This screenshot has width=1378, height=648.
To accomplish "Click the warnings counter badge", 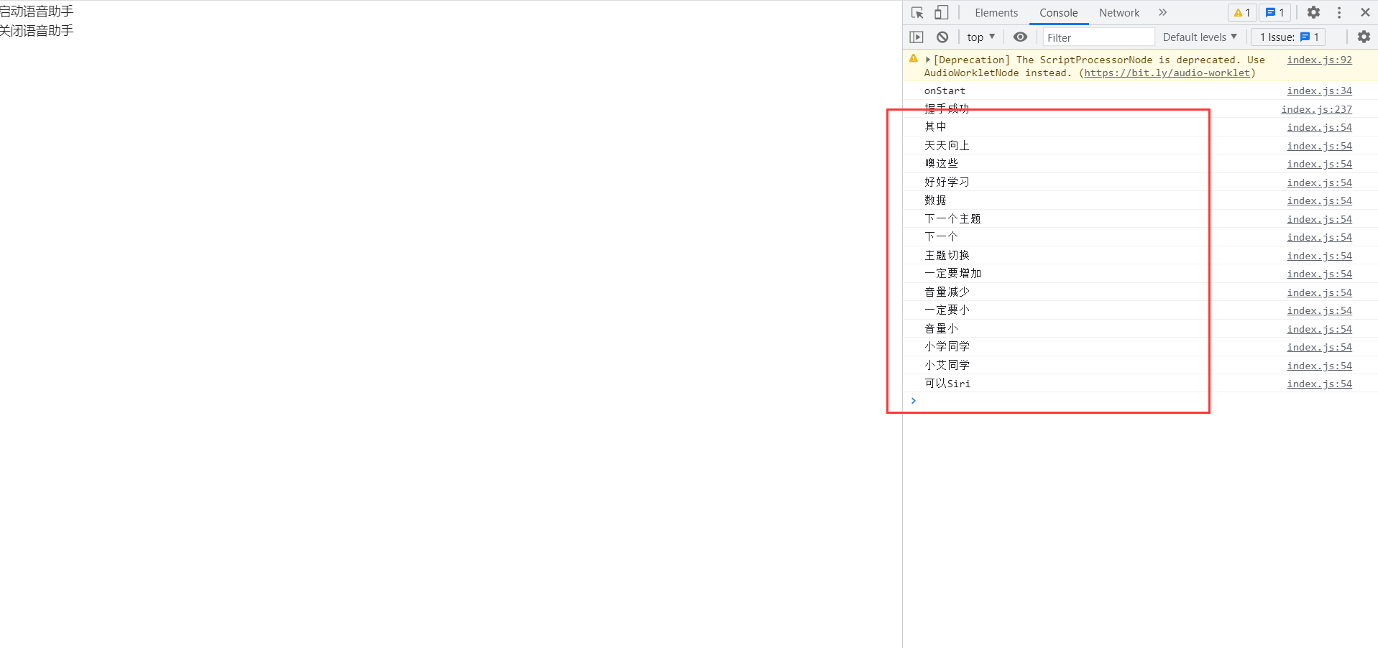I will tap(1241, 12).
